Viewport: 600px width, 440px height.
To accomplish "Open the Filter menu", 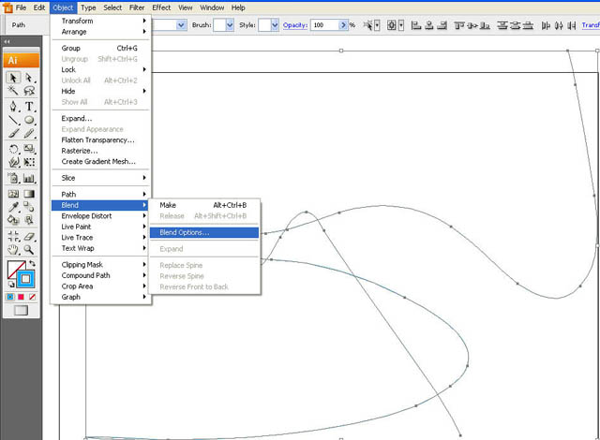I will tap(137, 7).
